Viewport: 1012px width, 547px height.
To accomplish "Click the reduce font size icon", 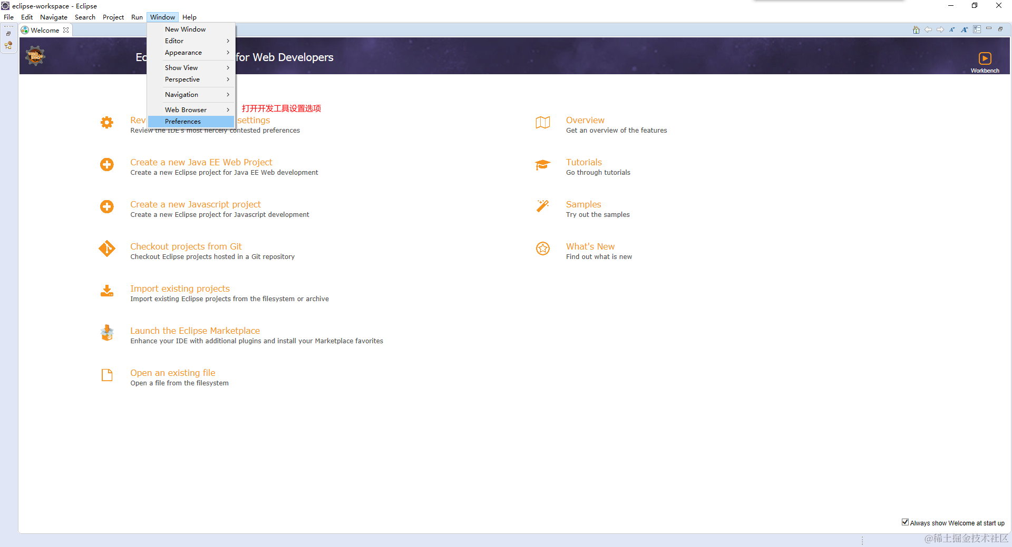I will pos(952,30).
